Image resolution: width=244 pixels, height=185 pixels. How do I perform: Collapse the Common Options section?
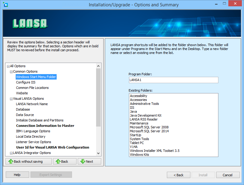pos(11,72)
